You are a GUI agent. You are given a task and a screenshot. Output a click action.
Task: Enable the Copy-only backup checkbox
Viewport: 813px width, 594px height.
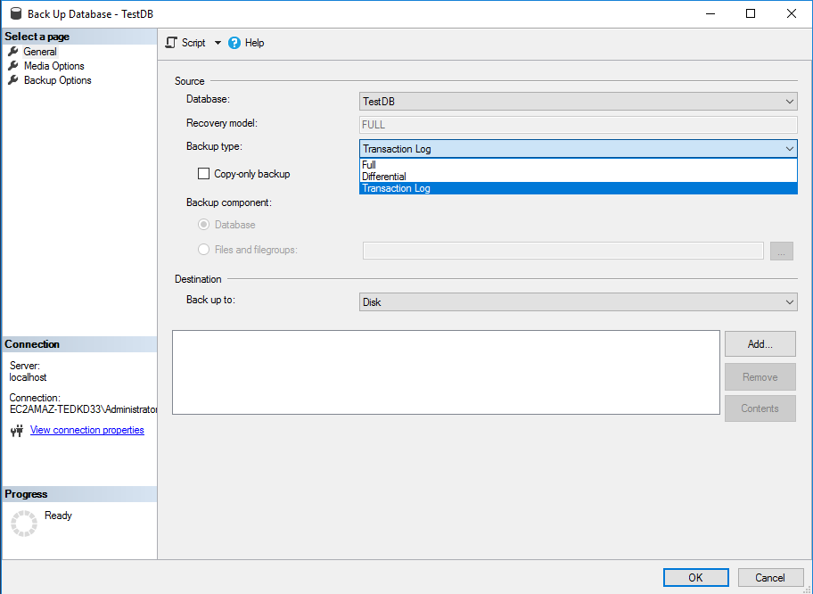click(203, 174)
